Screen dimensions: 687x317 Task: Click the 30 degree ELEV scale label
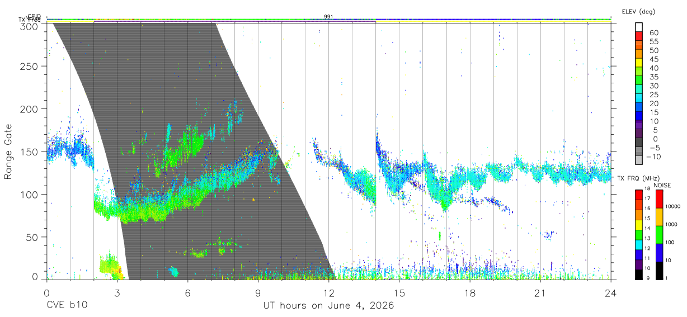[653, 86]
